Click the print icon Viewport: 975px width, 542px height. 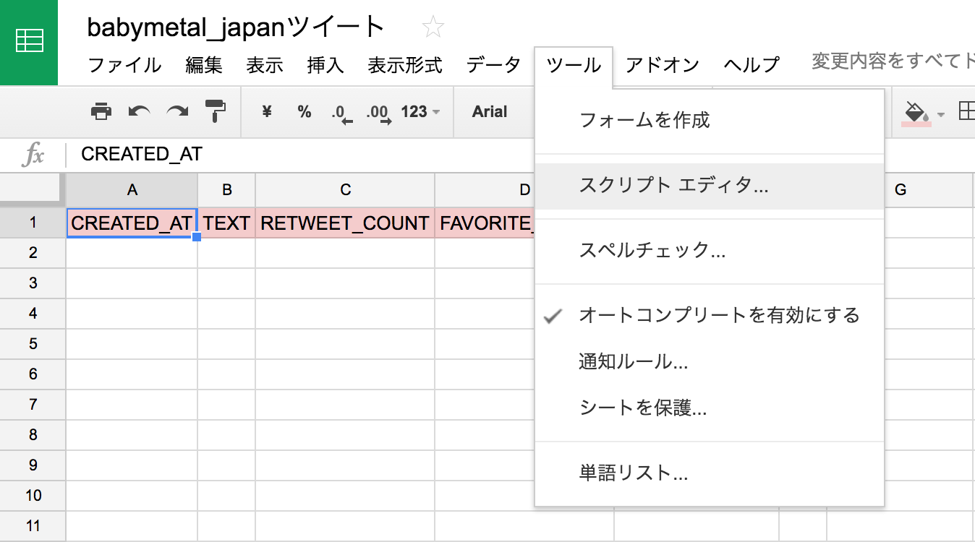pos(101,111)
